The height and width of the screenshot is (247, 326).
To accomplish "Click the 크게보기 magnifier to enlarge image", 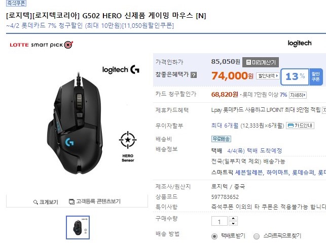I will coord(46,202).
